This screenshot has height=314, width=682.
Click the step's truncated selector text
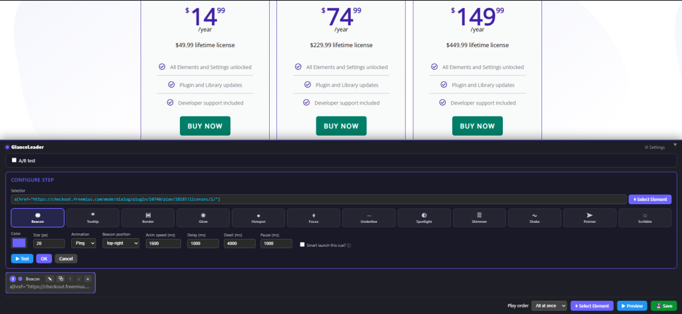point(49,287)
